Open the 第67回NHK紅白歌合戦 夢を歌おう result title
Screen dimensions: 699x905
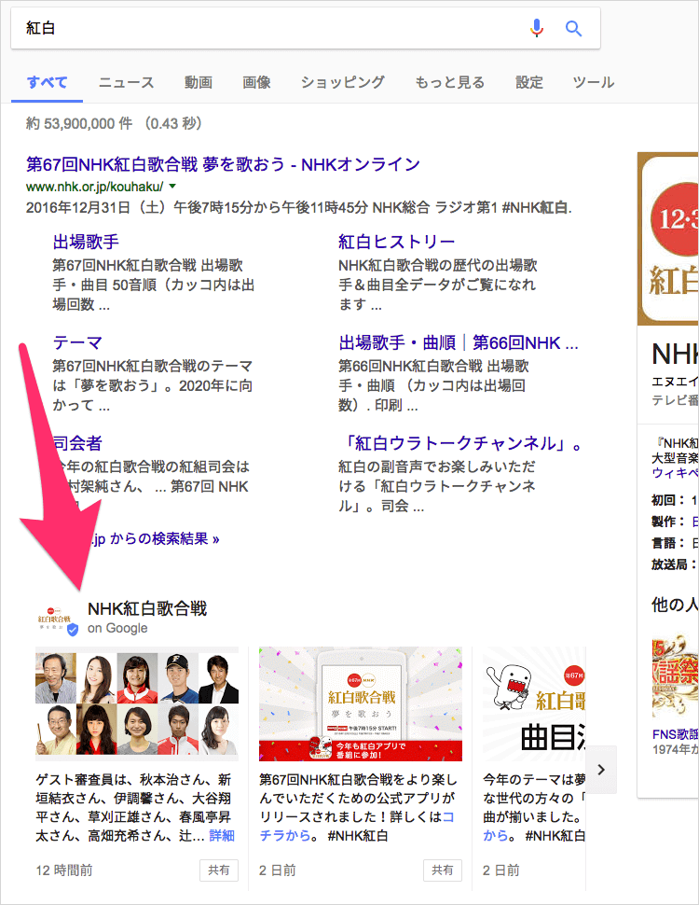point(223,164)
